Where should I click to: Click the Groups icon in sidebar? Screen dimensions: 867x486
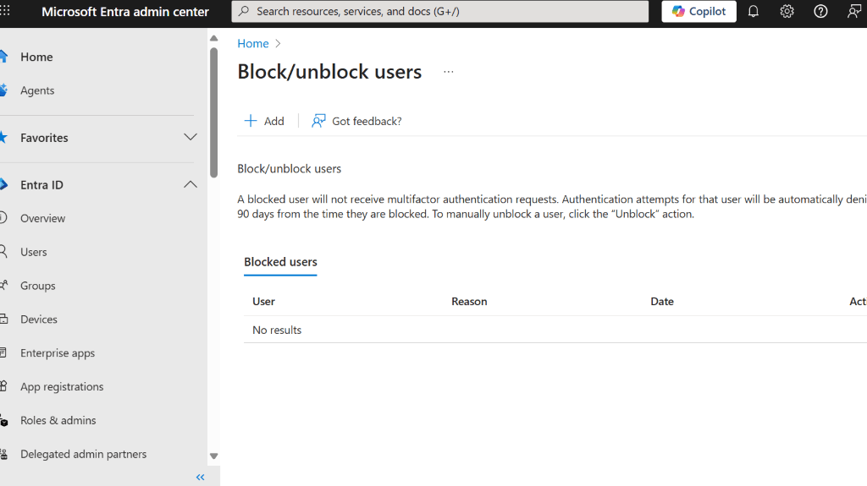point(3,286)
